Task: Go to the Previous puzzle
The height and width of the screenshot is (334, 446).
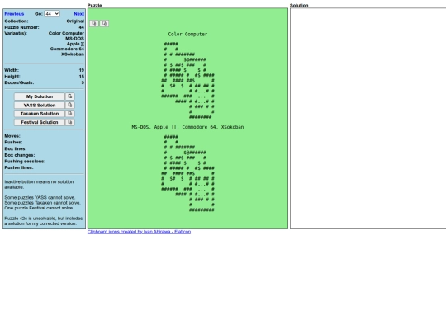Action: [14, 14]
